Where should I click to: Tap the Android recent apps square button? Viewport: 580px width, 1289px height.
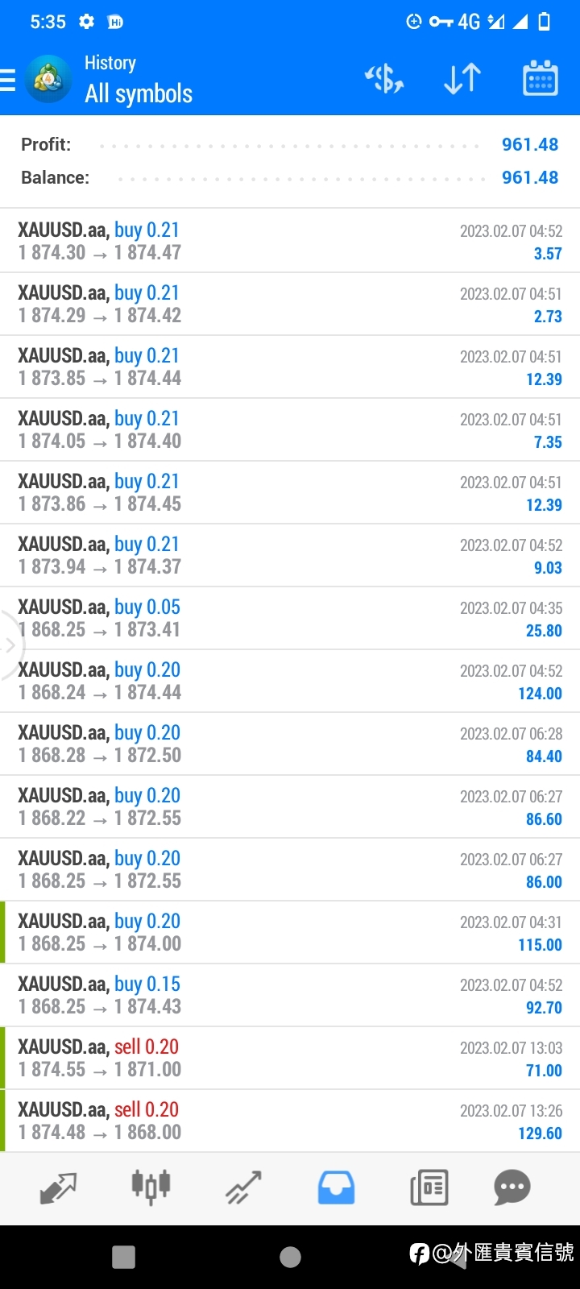coord(123,1257)
